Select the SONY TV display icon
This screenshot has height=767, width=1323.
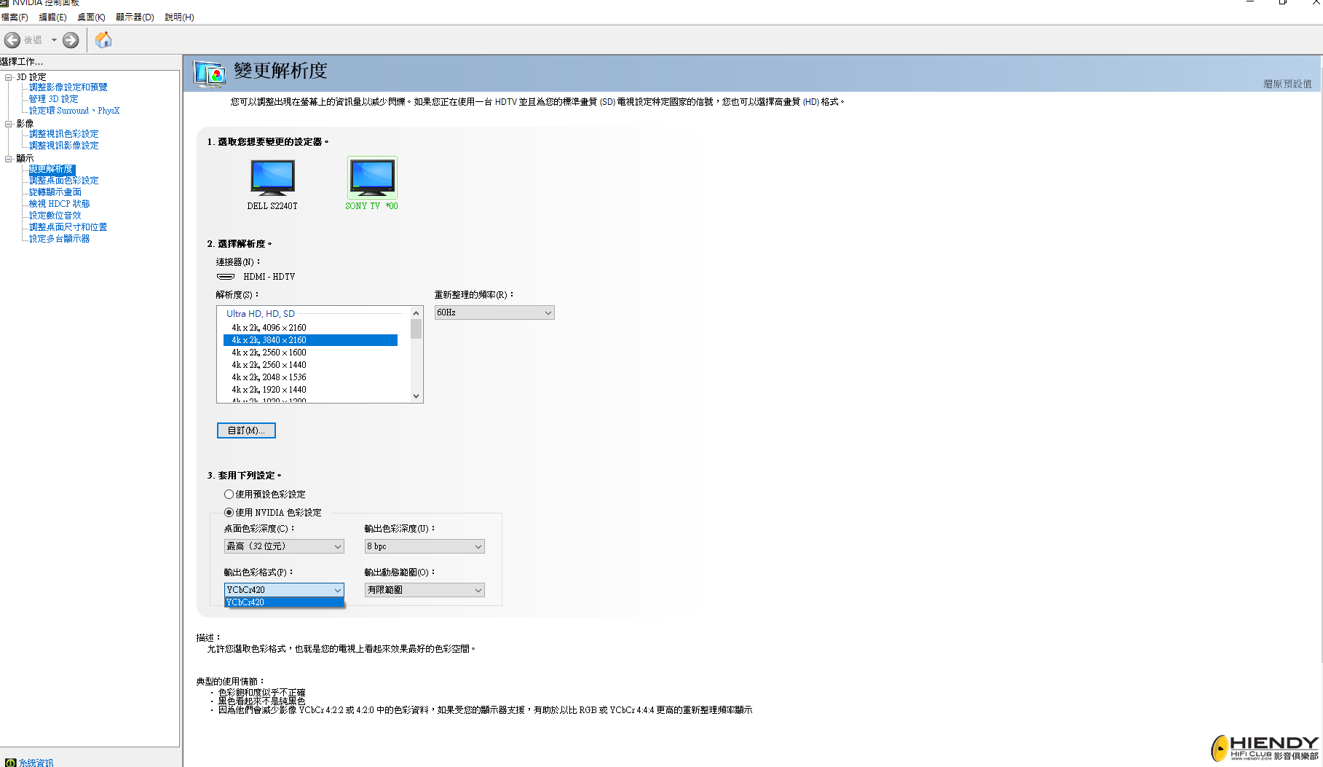[x=372, y=178]
